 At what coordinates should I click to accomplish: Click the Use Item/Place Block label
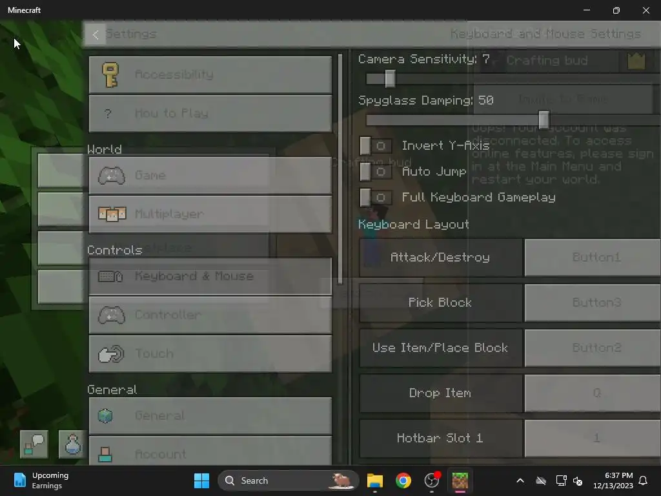(x=440, y=348)
